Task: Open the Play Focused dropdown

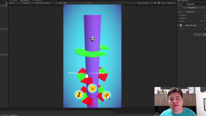Action: (145, 3)
